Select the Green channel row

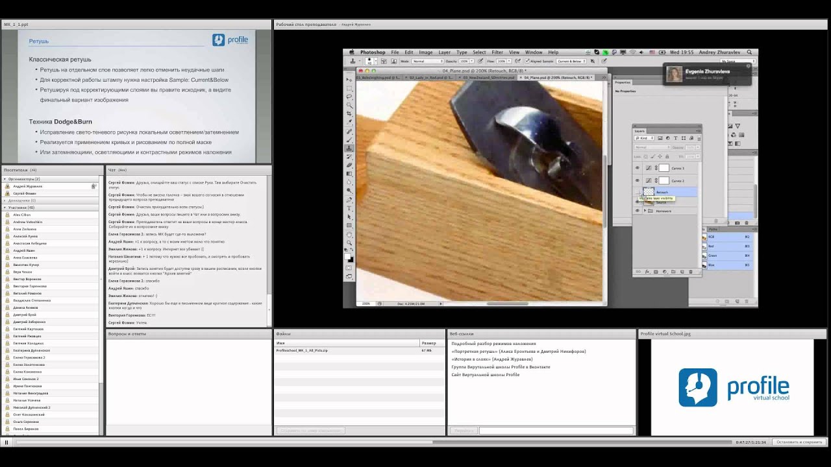[728, 256]
